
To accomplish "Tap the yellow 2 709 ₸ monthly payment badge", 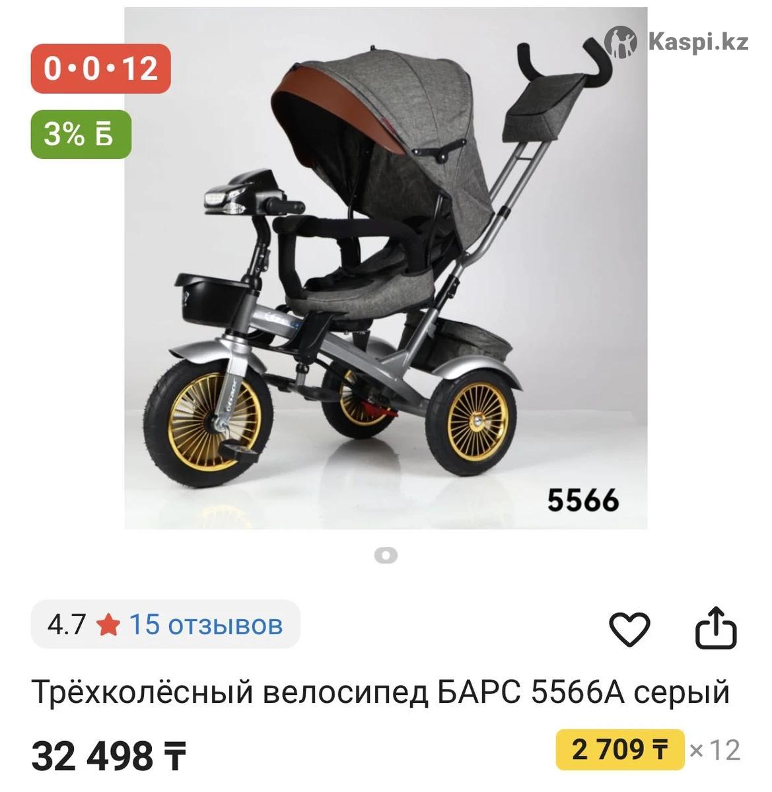I will click(620, 750).
